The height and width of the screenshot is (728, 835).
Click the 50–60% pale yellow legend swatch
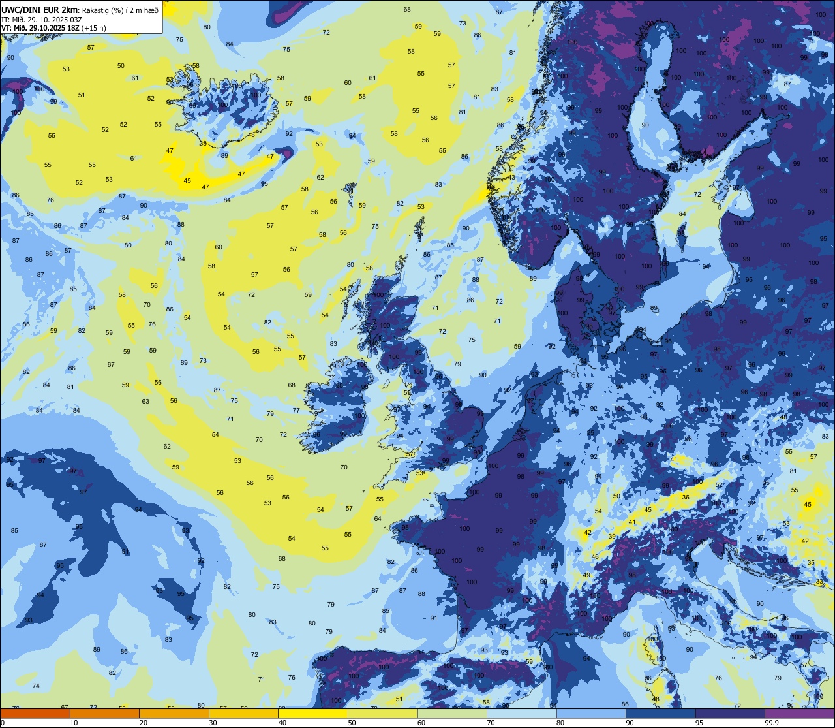[x=382, y=713]
